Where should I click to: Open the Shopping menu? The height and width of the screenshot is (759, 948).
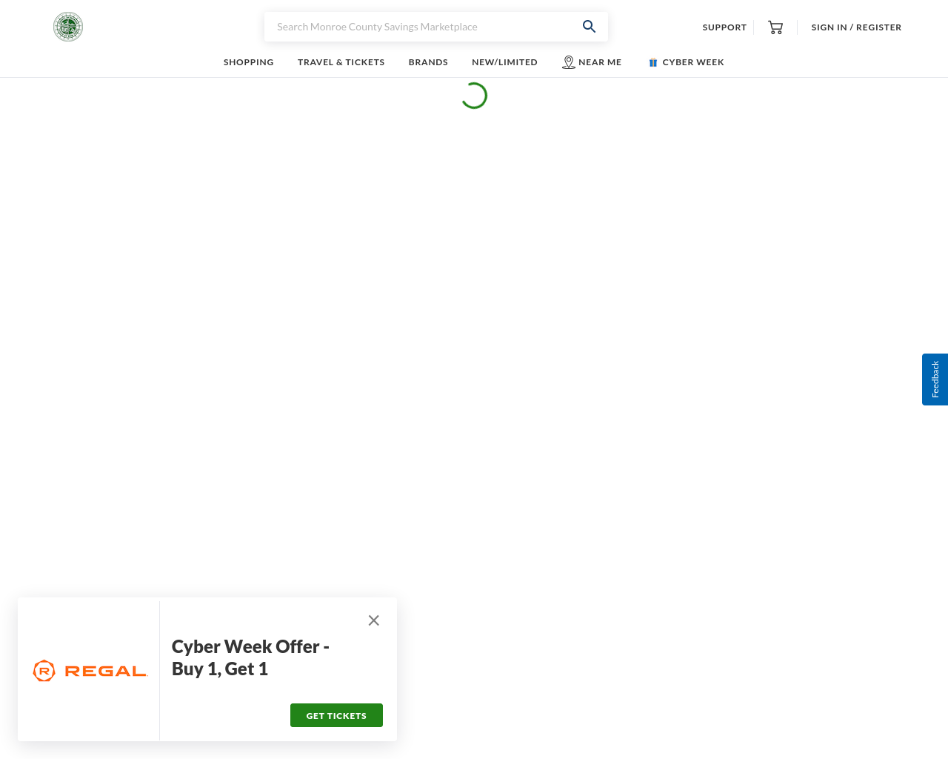coord(249,62)
